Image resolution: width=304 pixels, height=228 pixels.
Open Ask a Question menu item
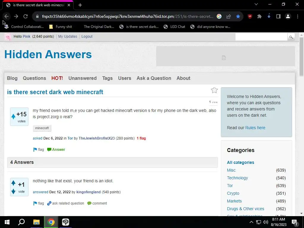click(154, 78)
